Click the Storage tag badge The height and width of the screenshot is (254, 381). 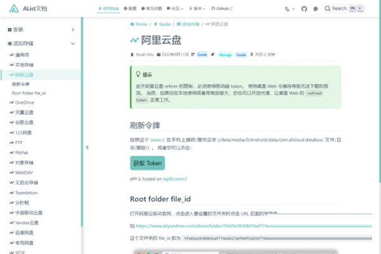[225, 55]
